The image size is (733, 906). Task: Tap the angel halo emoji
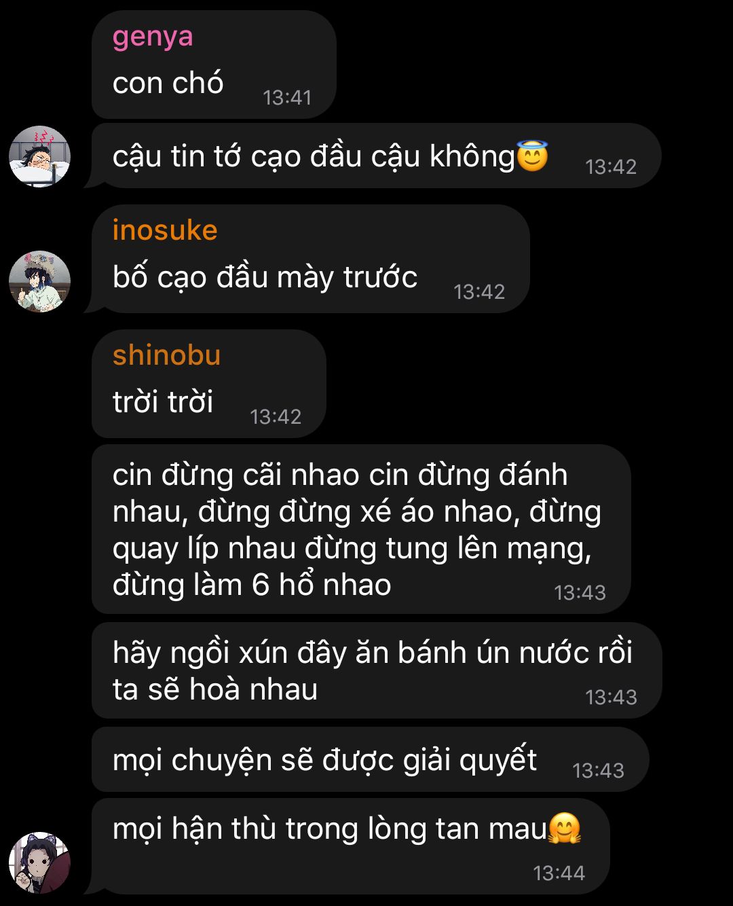[532, 156]
